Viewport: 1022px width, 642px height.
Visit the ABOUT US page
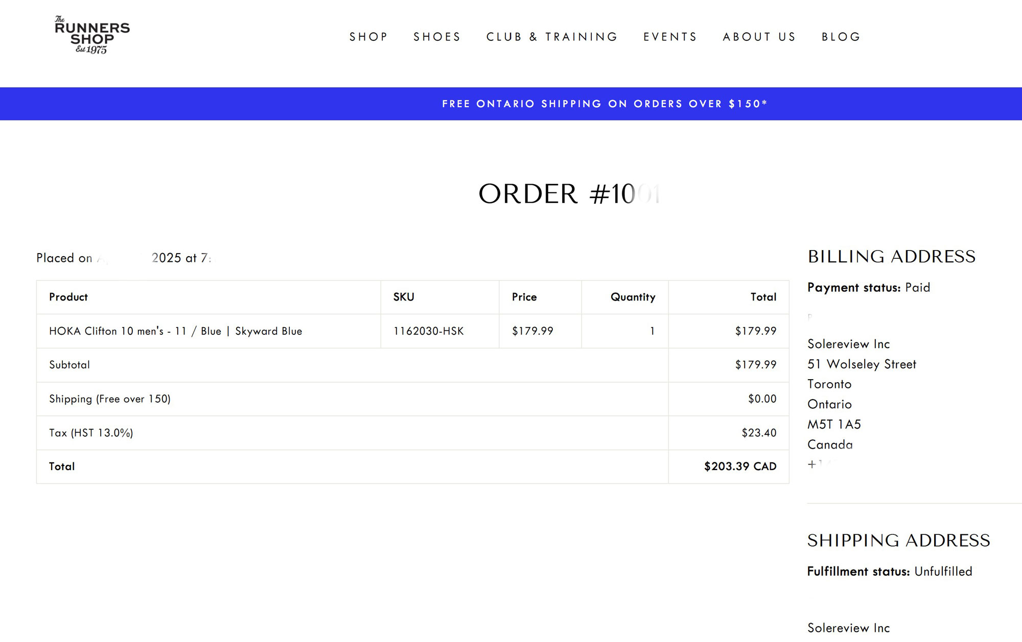[759, 37]
